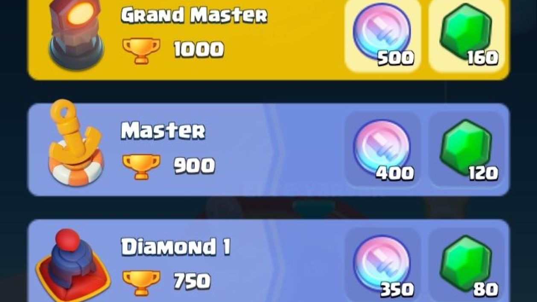Tap the Grand Master 500 token reward
Screen dimensions: 537x302
pyautogui.click(x=382, y=36)
